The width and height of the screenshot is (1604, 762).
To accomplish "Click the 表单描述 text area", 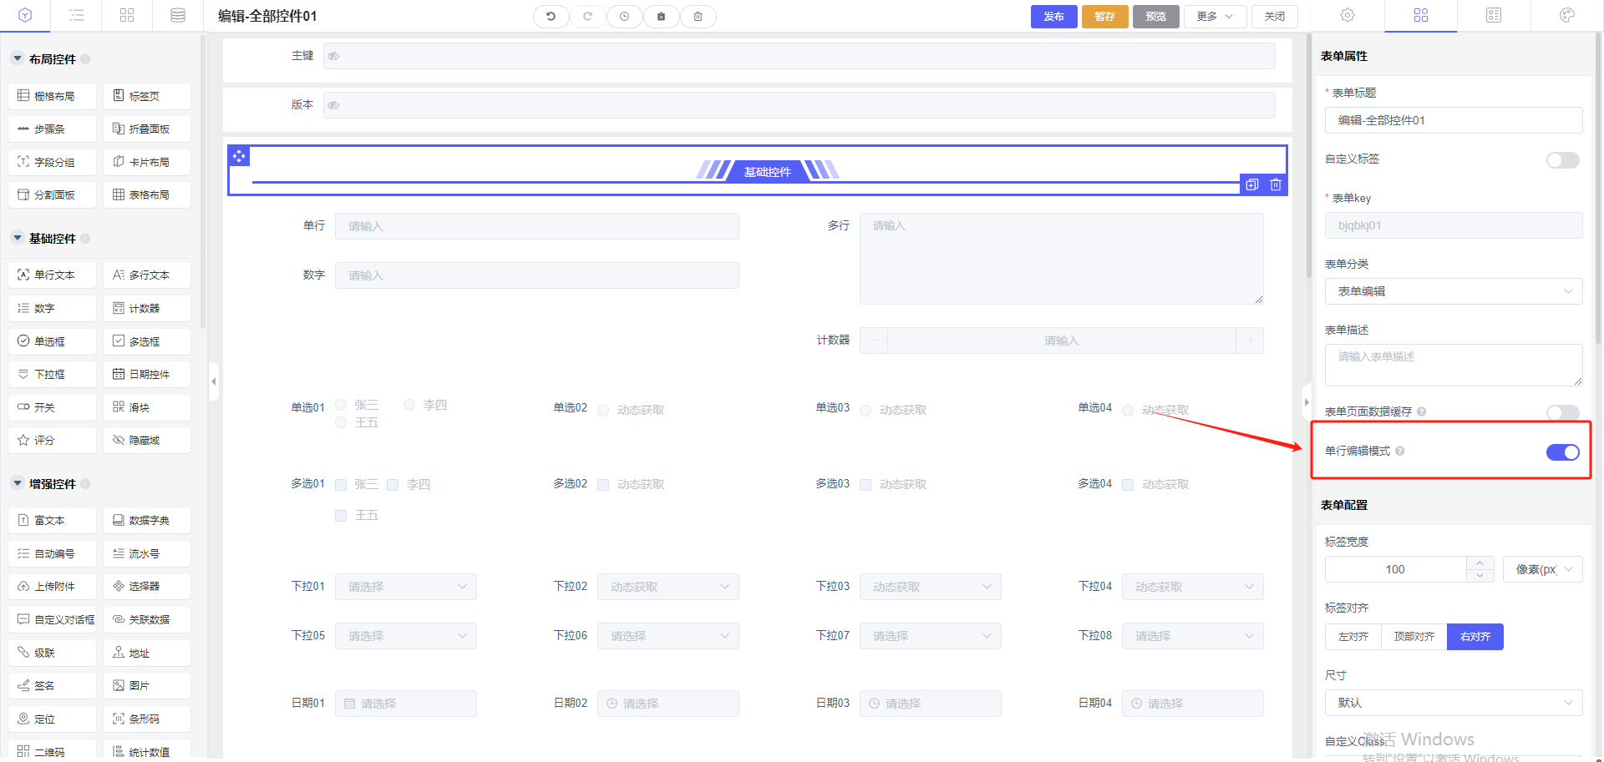I will pos(1453,365).
